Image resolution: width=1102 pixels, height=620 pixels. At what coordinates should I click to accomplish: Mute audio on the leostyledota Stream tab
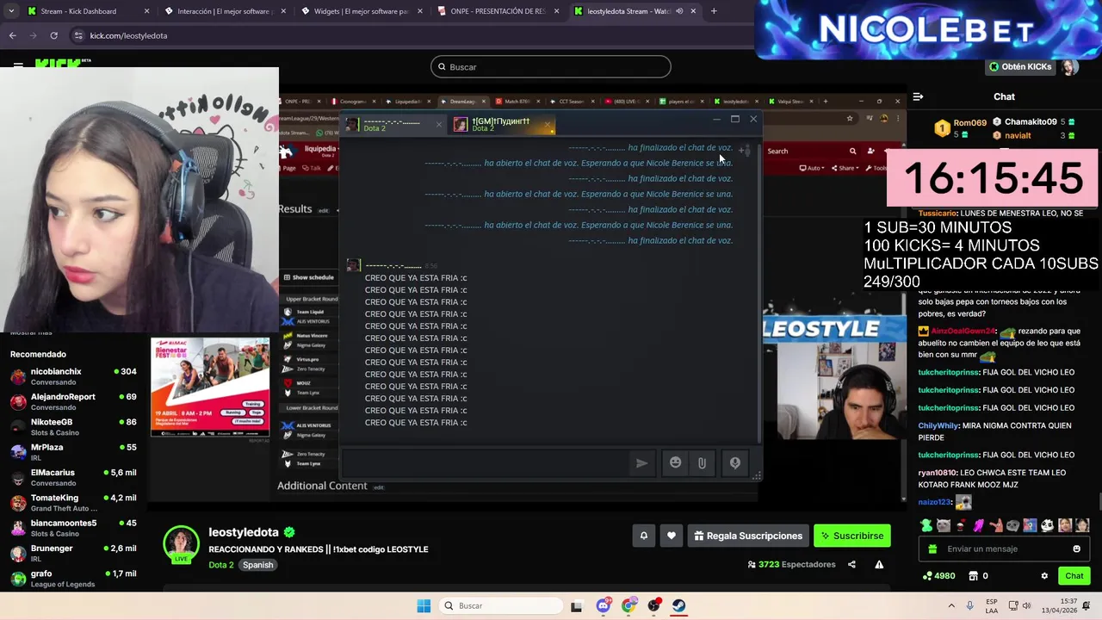click(x=679, y=11)
